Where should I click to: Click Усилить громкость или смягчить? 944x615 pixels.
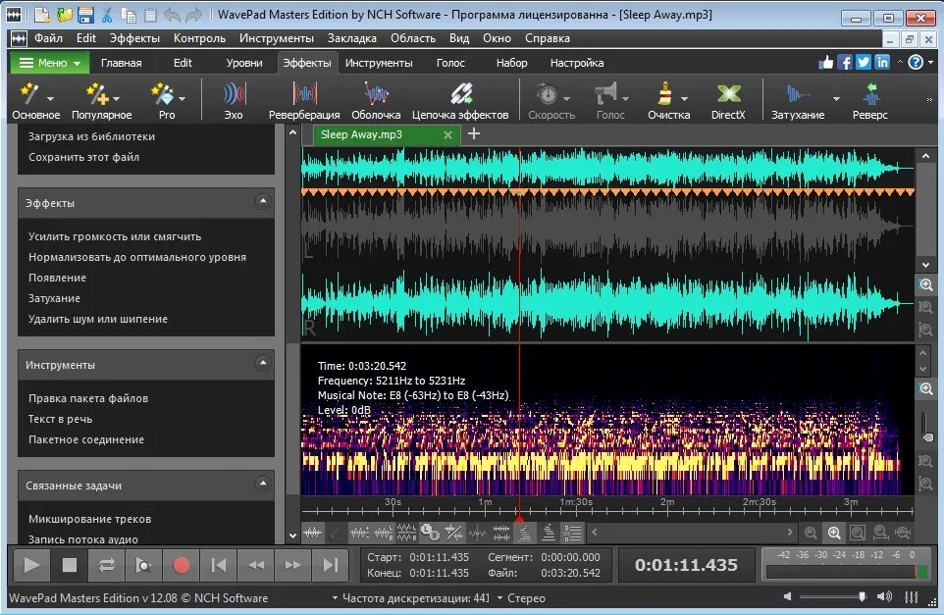click(x=115, y=236)
